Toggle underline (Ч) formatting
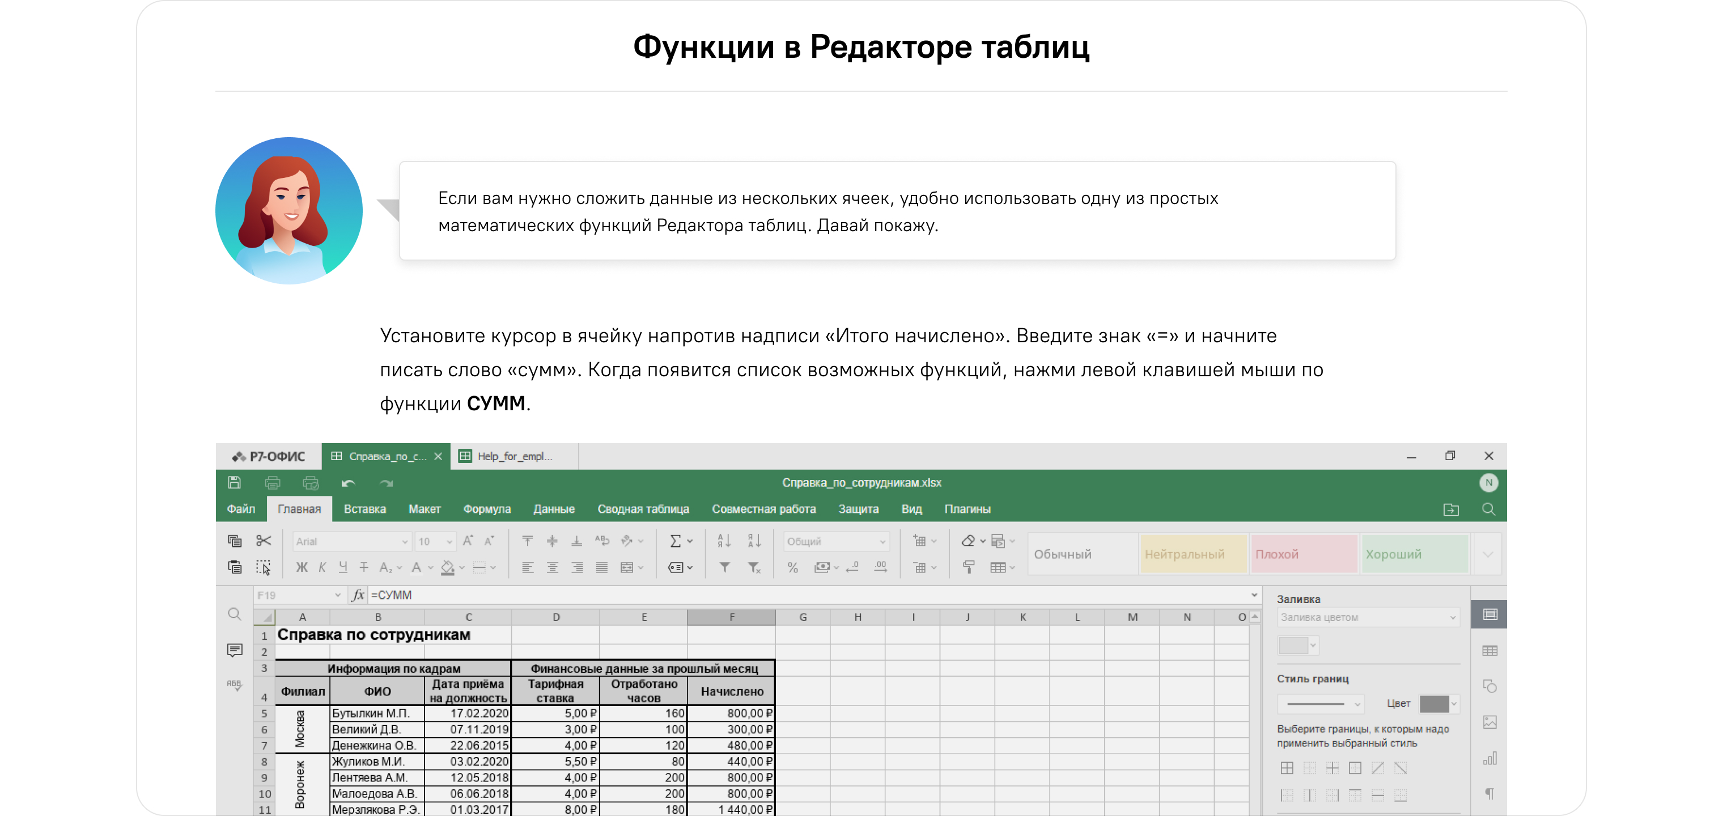Image resolution: width=1723 pixels, height=816 pixels. point(343,567)
